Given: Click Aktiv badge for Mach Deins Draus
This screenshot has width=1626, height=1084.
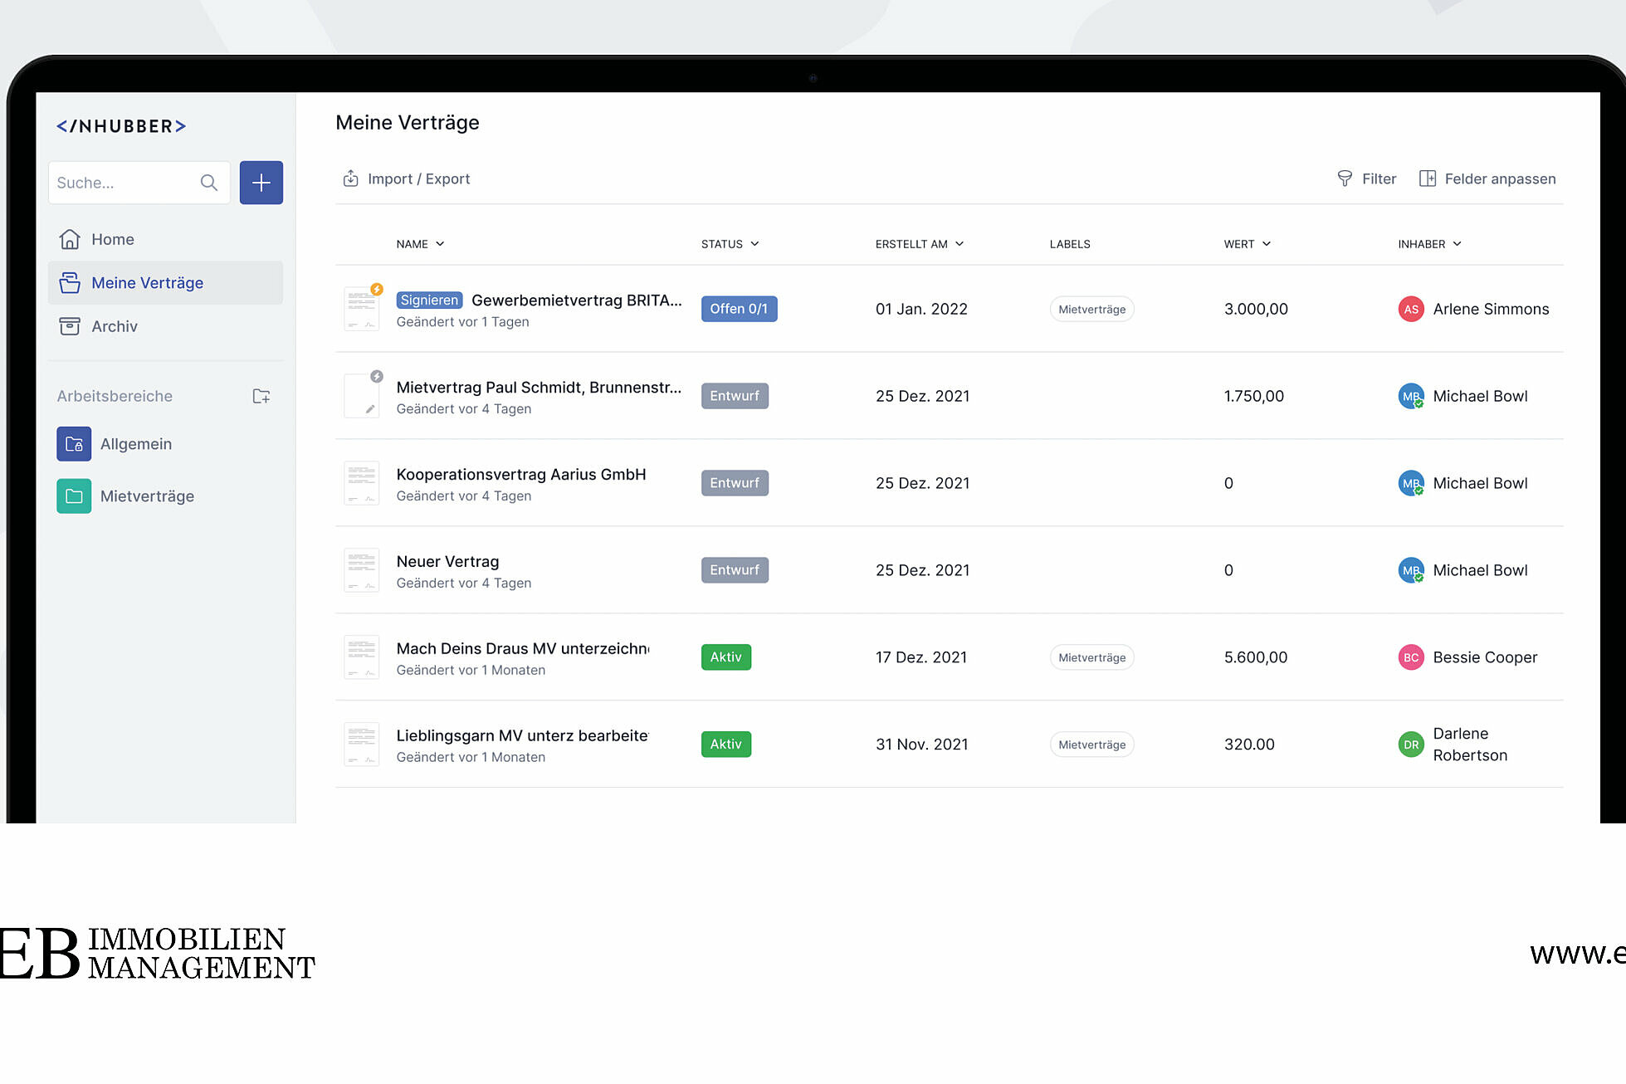Looking at the screenshot, I should click(x=726, y=657).
